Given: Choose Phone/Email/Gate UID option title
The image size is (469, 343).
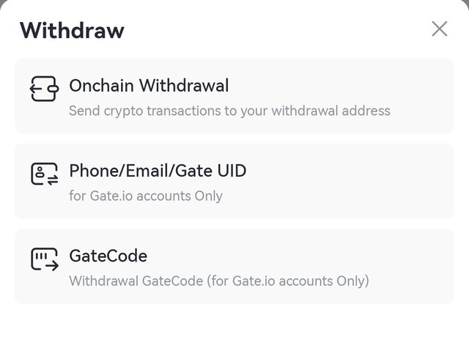Looking at the screenshot, I should 158,171.
